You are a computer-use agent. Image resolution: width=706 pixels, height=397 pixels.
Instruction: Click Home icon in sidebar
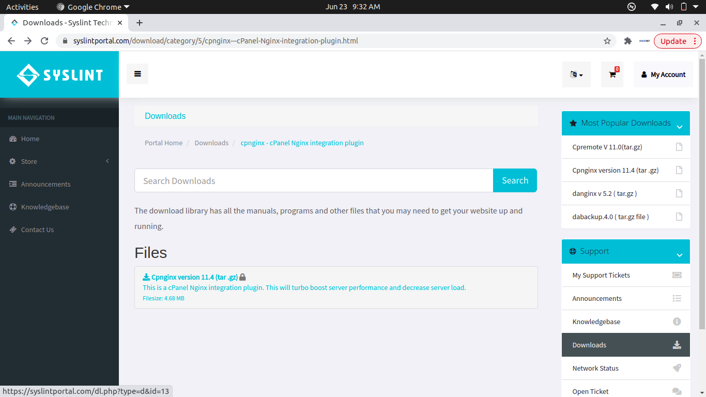tap(13, 139)
